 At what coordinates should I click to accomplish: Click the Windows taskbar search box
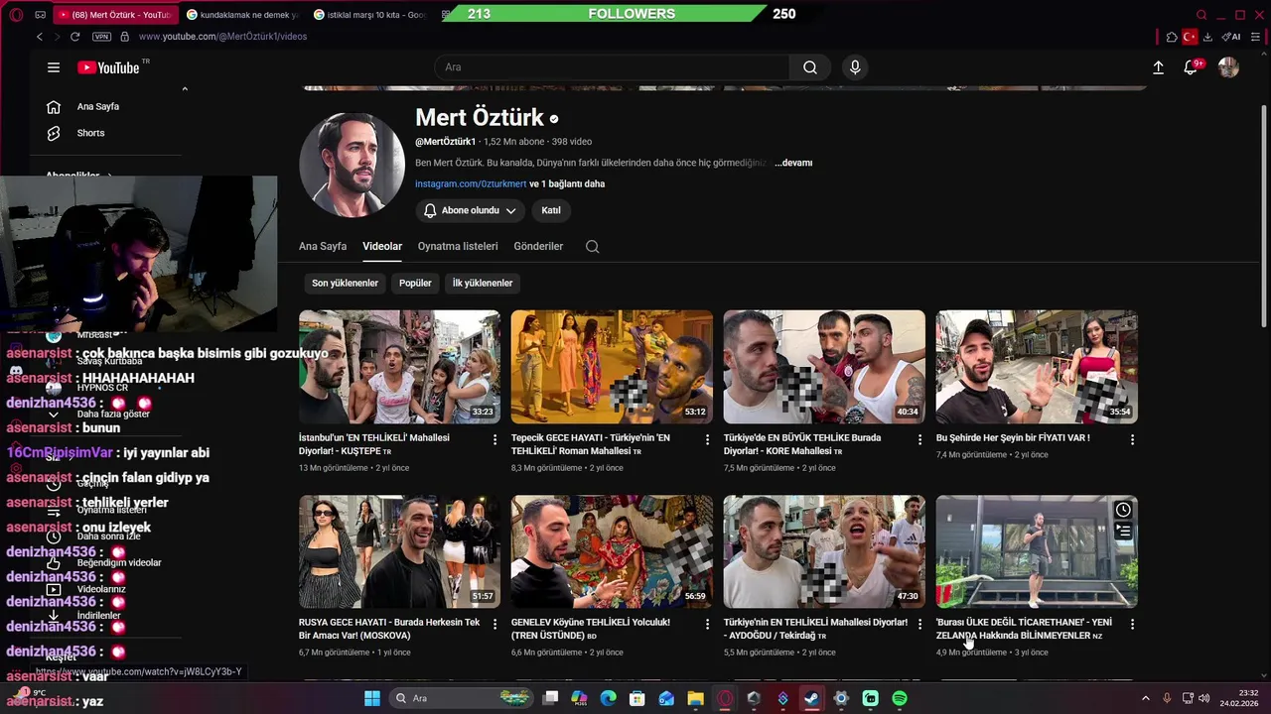pyautogui.click(x=463, y=698)
